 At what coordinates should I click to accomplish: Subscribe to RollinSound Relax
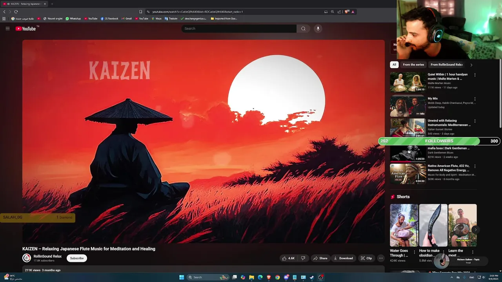(x=77, y=258)
